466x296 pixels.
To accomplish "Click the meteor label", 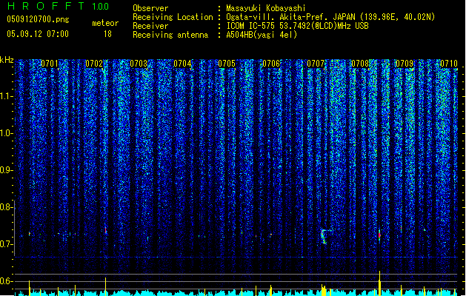I will pyautogui.click(x=105, y=23).
